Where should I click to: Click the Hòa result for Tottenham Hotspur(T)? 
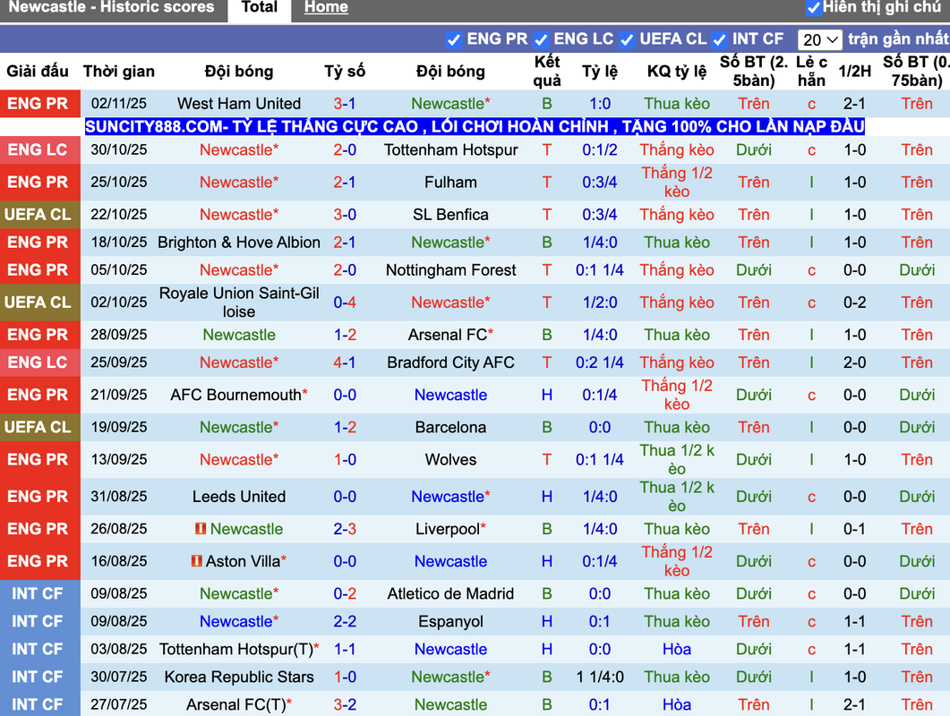pyautogui.click(x=677, y=650)
